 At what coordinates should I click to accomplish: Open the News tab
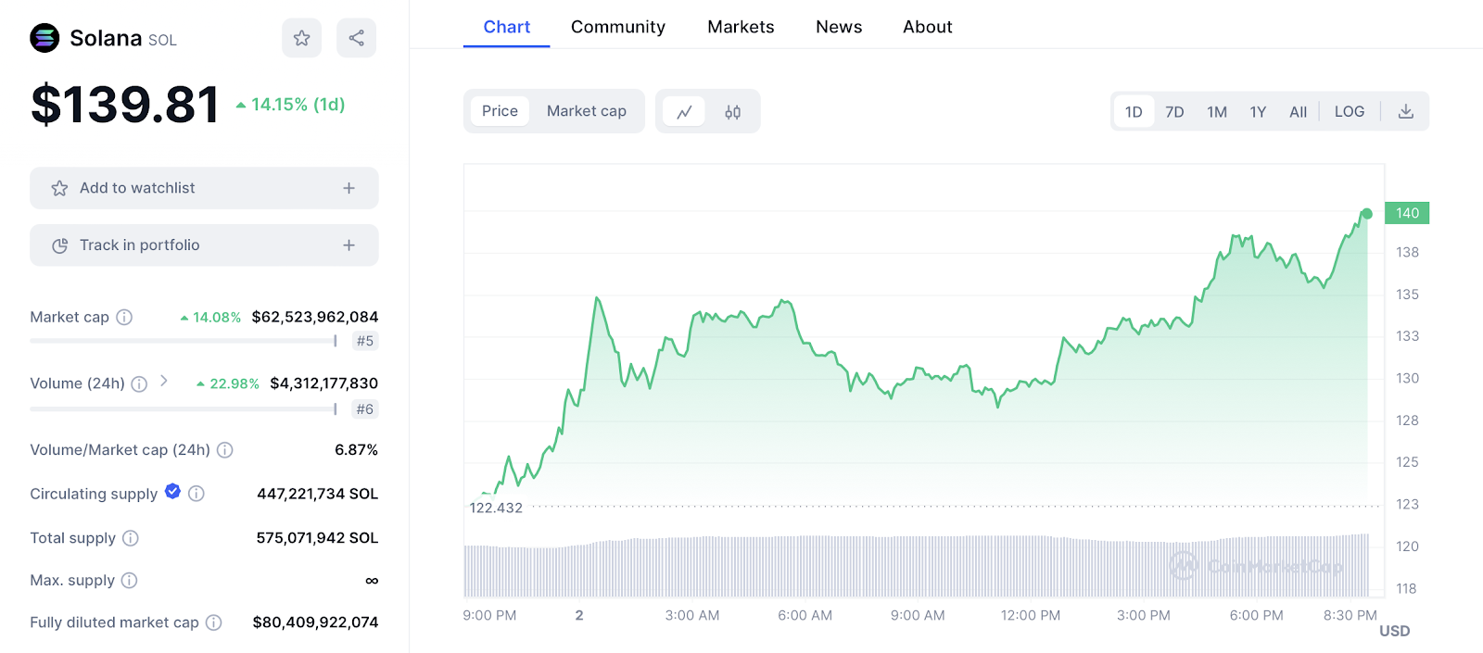(x=839, y=27)
